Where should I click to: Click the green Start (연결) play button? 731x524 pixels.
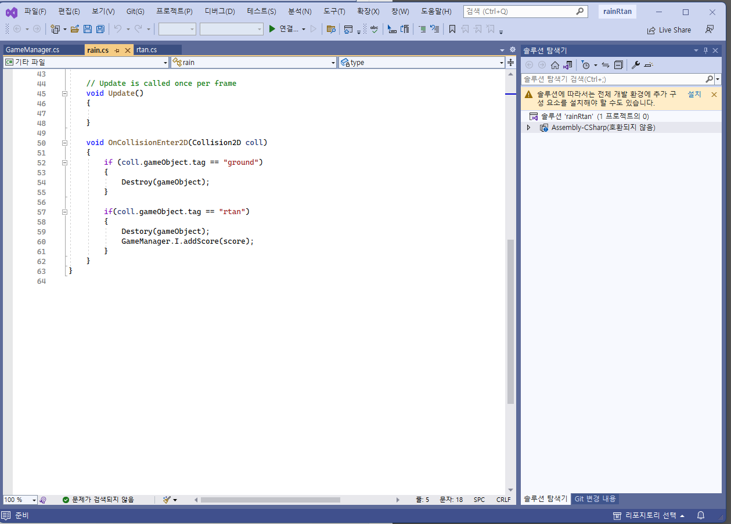272,29
